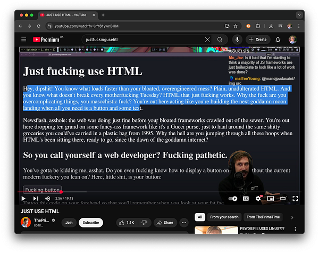Image resolution: width=319 pixels, height=253 pixels.
Task: Open a new browser tab
Action: click(x=103, y=15)
